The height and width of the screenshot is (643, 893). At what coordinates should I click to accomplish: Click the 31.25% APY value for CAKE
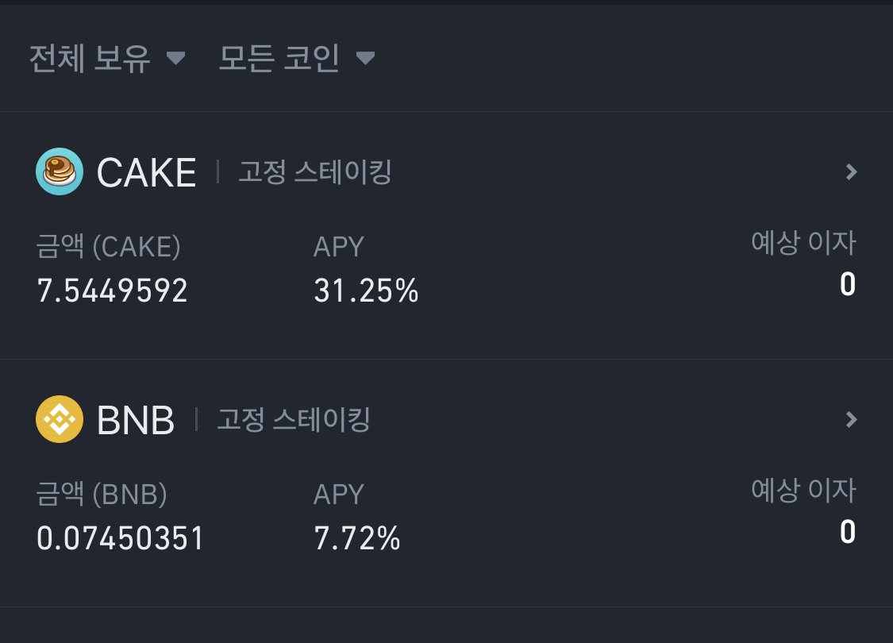[364, 291]
